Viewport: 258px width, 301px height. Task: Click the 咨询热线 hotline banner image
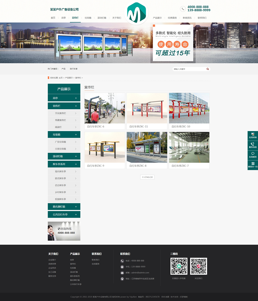coord(64,231)
